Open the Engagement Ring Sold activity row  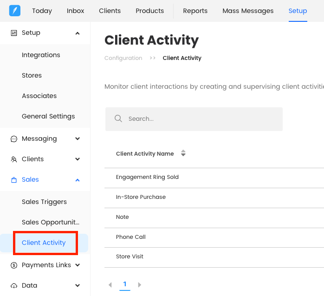[147, 177]
